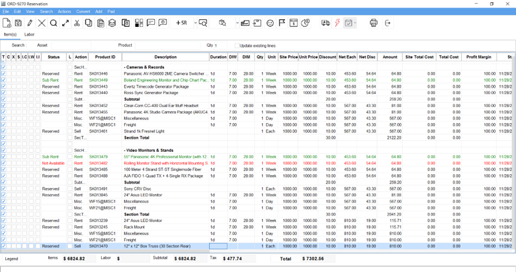
Task: Click the delivery truck icon
Action: point(325,23)
